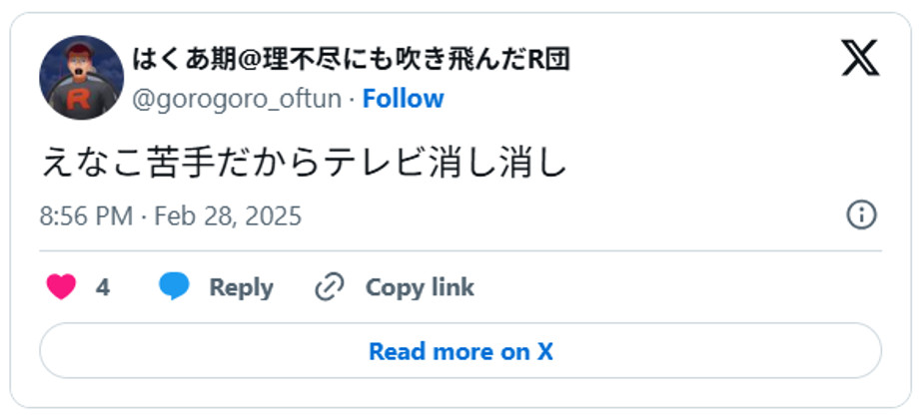Click the blue reply speech bubble icon
Screen dimensions: 921x416
click(x=174, y=287)
